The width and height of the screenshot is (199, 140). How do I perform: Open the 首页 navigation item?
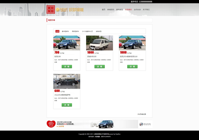pos(104,10)
